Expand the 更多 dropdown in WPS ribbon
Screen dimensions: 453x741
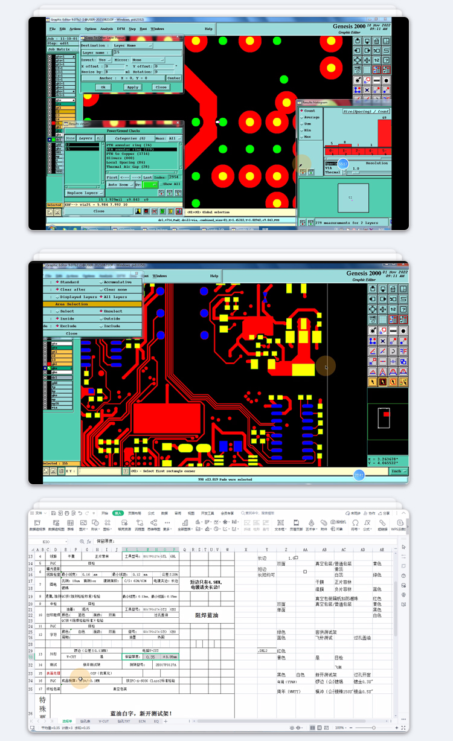pos(167,525)
